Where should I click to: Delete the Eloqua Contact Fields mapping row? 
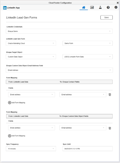(110, 95)
